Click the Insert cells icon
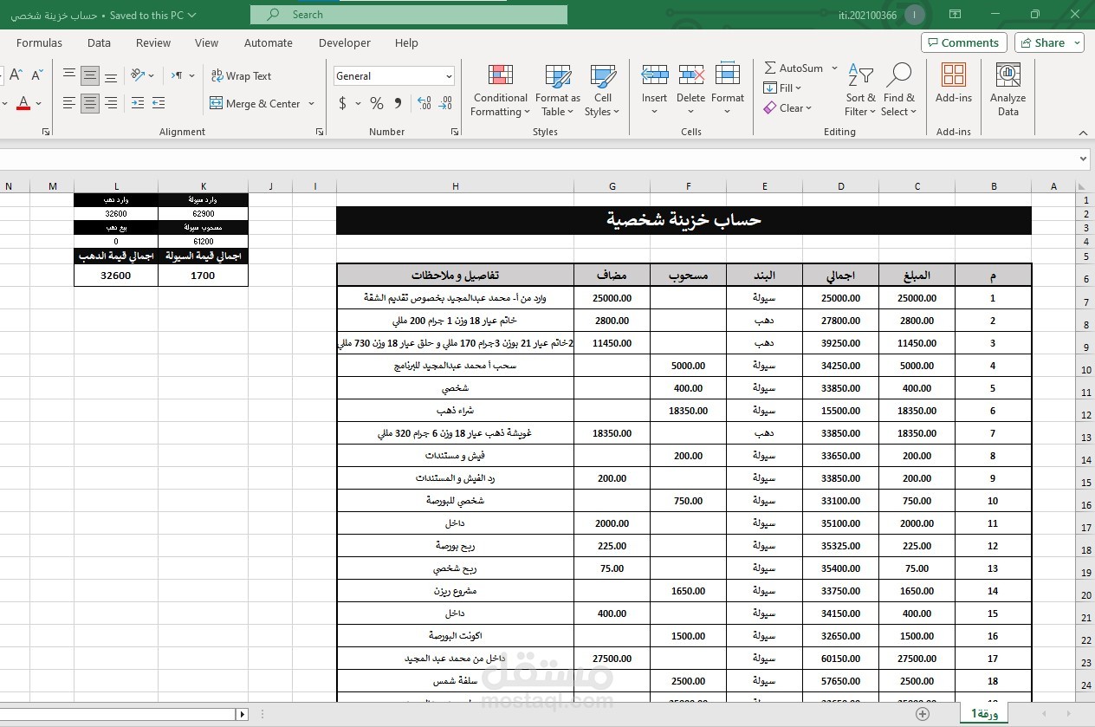 (655, 75)
